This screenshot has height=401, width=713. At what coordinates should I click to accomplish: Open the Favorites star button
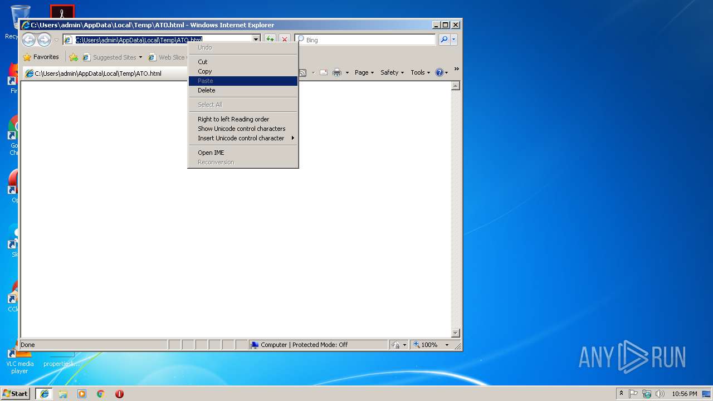tap(41, 57)
